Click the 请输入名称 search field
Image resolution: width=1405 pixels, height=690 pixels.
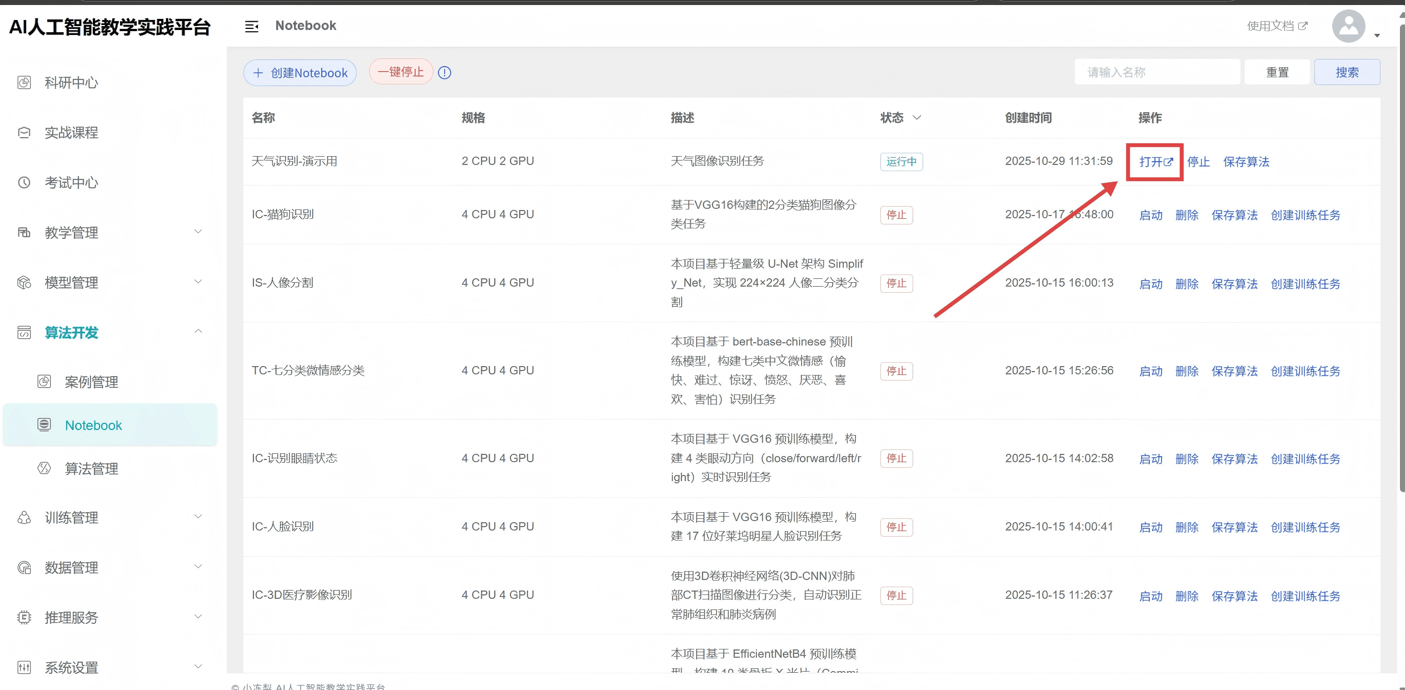coord(1157,72)
